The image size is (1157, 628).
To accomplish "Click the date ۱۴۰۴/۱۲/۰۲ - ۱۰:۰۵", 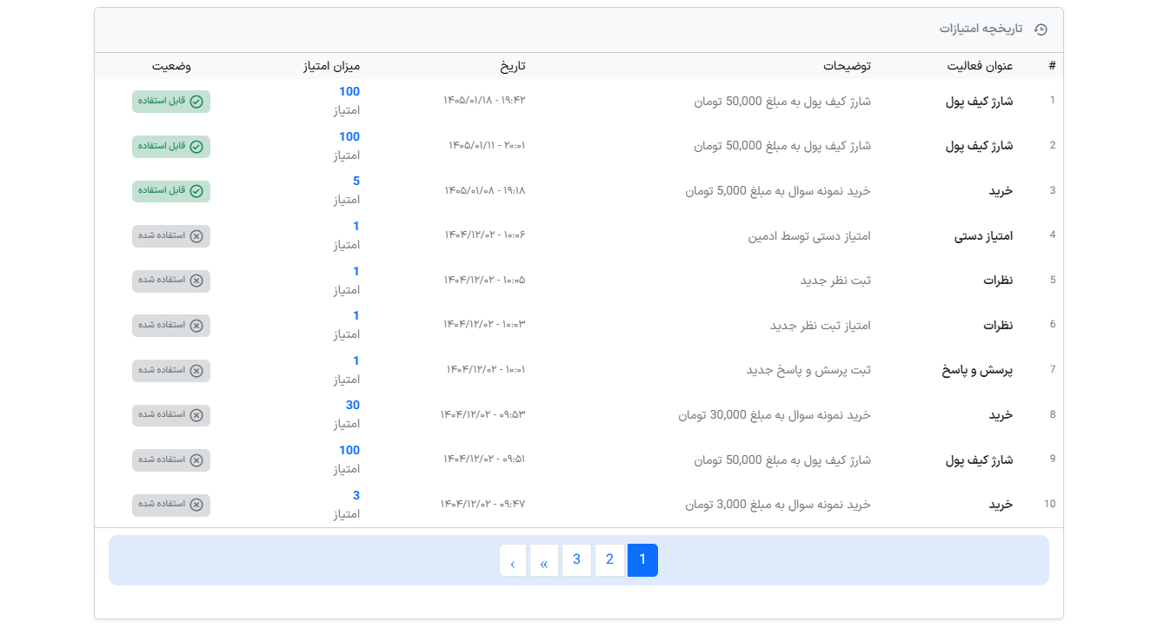I will (x=485, y=280).
